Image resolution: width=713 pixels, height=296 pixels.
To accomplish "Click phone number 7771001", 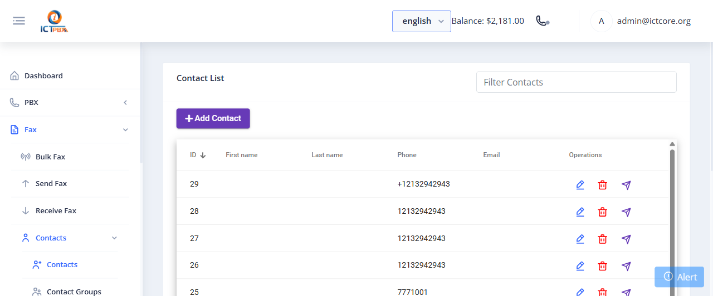I will pos(412,292).
